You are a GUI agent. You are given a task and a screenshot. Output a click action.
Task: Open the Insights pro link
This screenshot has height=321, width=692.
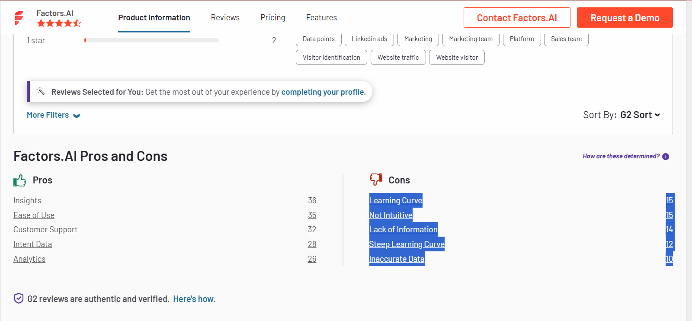point(27,201)
